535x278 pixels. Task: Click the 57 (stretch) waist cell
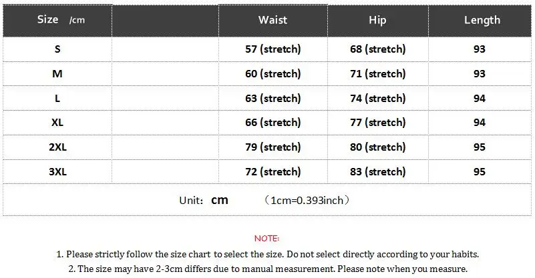tap(273, 49)
